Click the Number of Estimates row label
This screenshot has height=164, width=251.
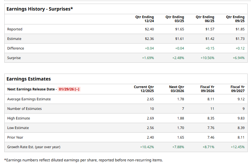[24, 109]
